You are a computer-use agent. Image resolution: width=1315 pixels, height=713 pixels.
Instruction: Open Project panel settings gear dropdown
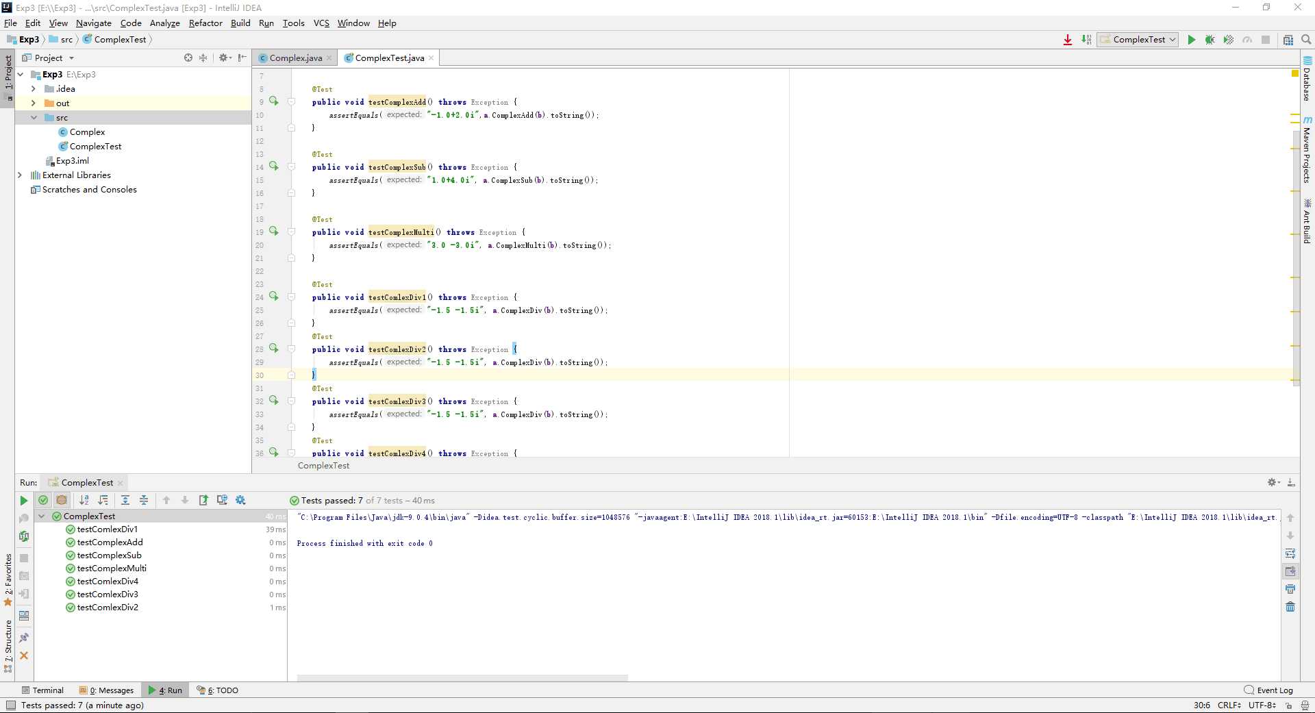point(225,58)
